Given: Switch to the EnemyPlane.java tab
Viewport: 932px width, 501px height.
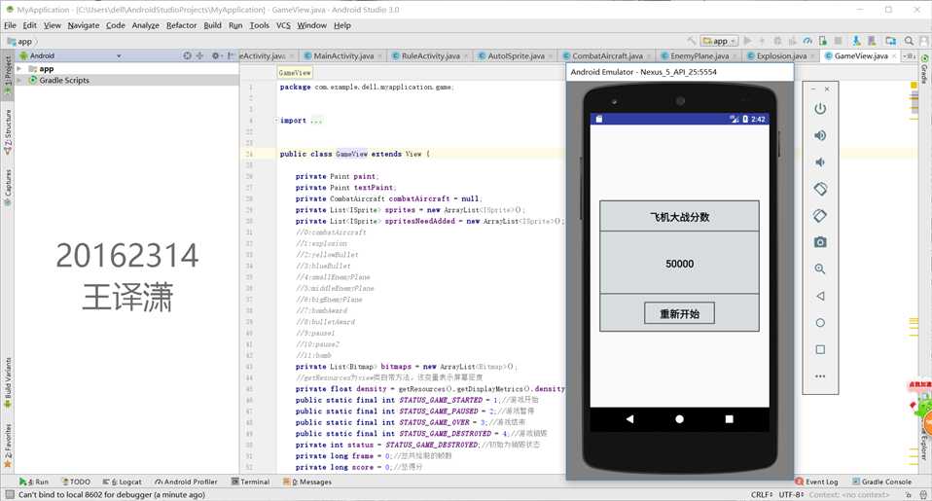Looking at the screenshot, I should tap(699, 55).
